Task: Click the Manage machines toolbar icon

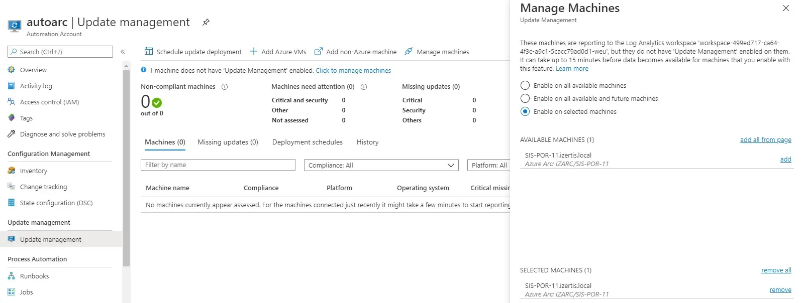Action: (409, 51)
